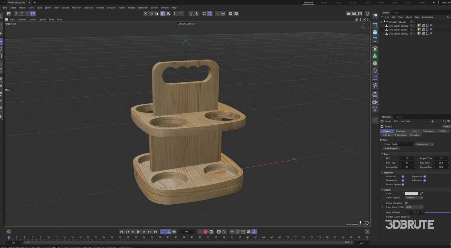The height and width of the screenshot is (248, 451).
Task: Switch to the Dynamics tab in Attributes
Action: coord(429,131)
